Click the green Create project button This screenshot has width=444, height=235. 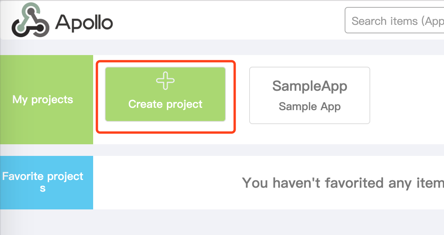pyautogui.click(x=165, y=94)
